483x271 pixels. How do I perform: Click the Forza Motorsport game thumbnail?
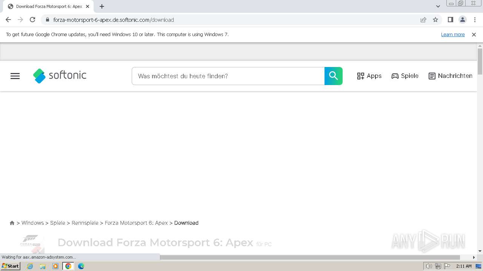pyautogui.click(x=32, y=244)
